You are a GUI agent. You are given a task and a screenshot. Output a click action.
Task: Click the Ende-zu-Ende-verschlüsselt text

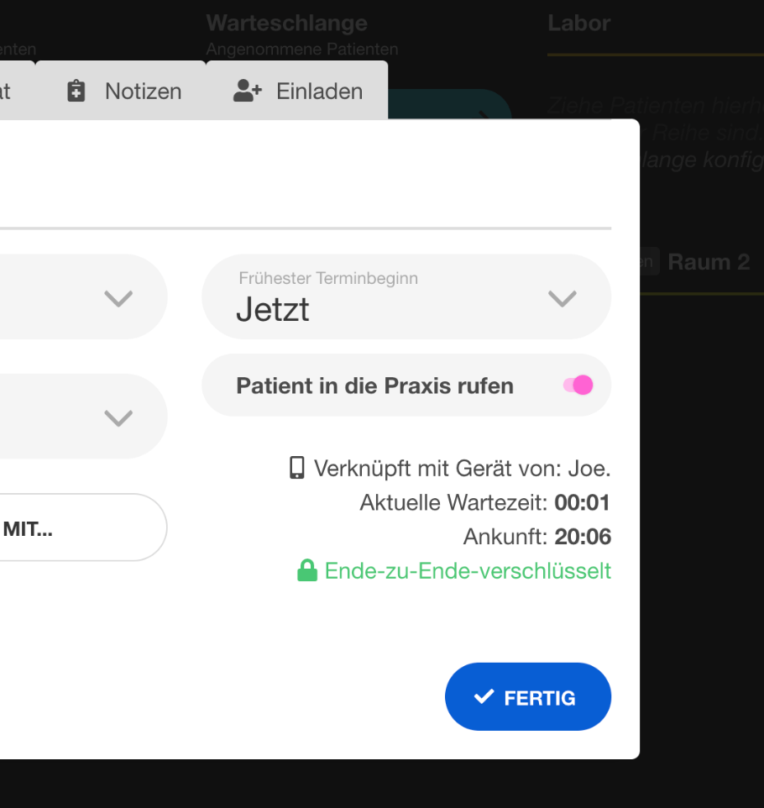tap(468, 571)
